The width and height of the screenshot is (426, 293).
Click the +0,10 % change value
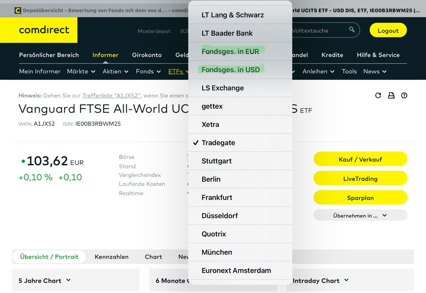point(35,177)
